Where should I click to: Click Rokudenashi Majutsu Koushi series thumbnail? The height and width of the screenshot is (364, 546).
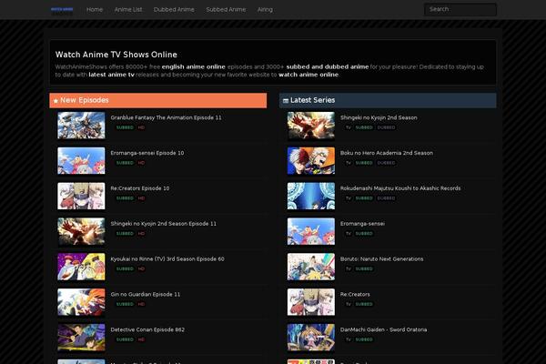point(311,197)
